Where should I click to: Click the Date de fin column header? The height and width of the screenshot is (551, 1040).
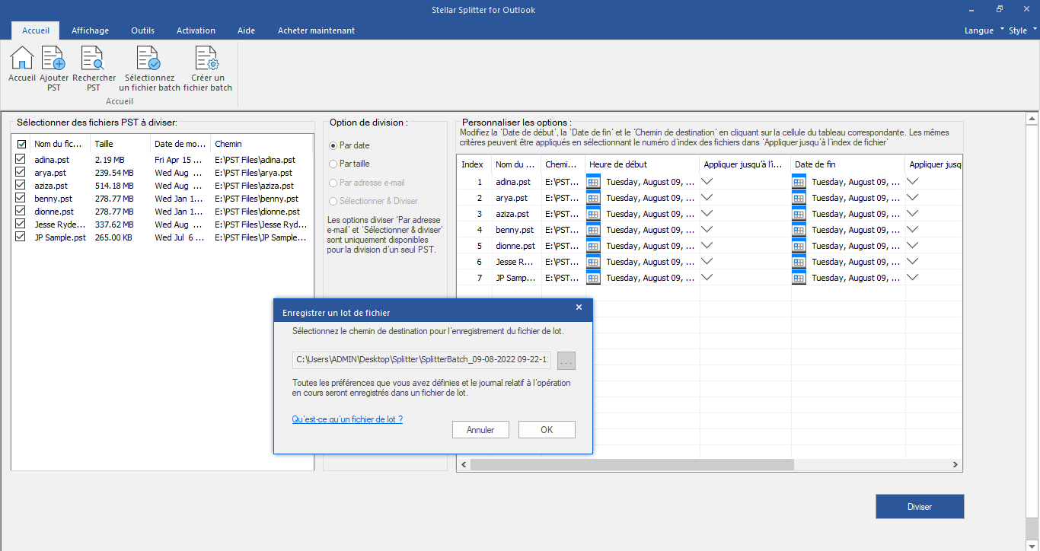point(848,164)
